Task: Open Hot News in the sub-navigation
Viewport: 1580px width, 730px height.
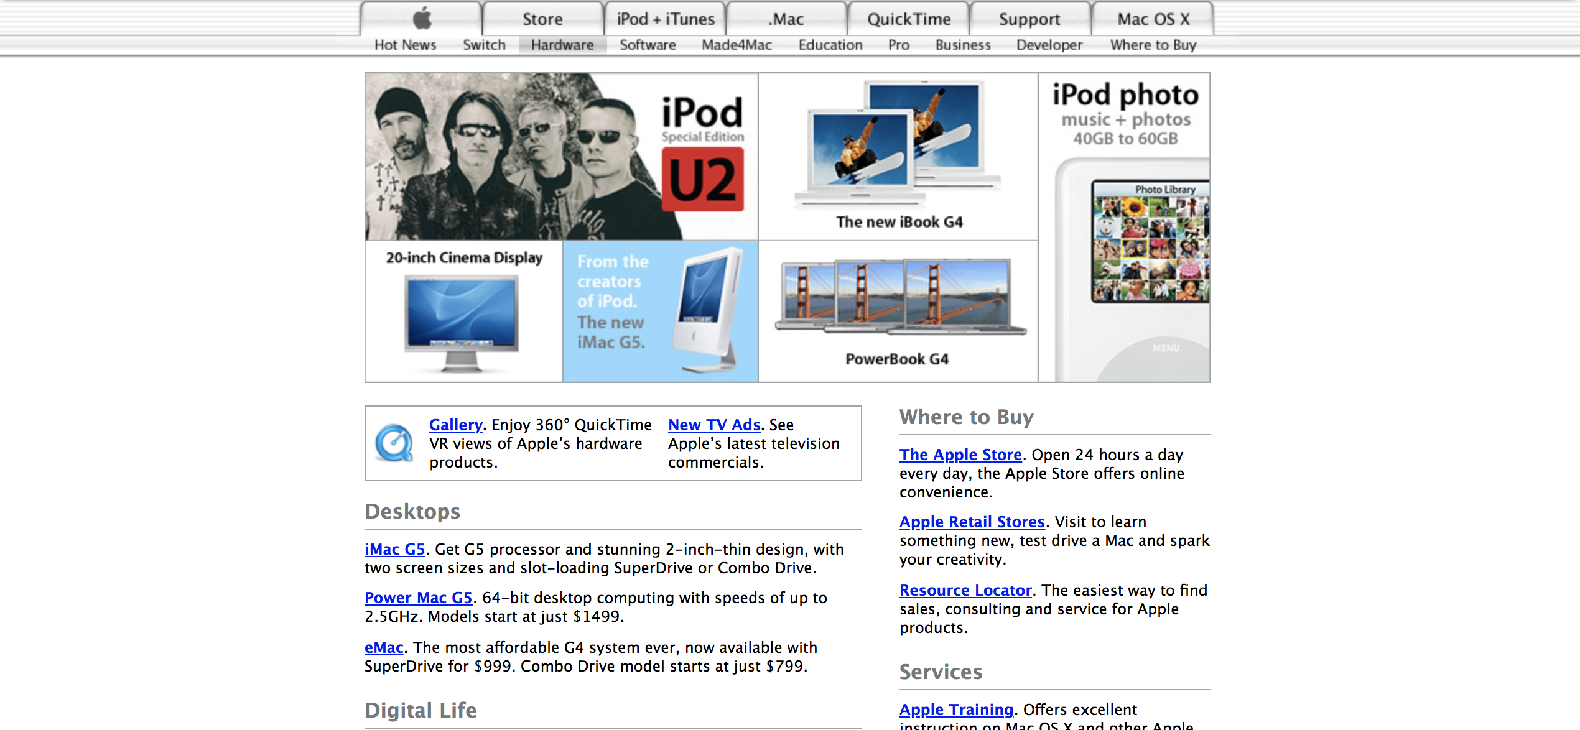Action: (404, 44)
